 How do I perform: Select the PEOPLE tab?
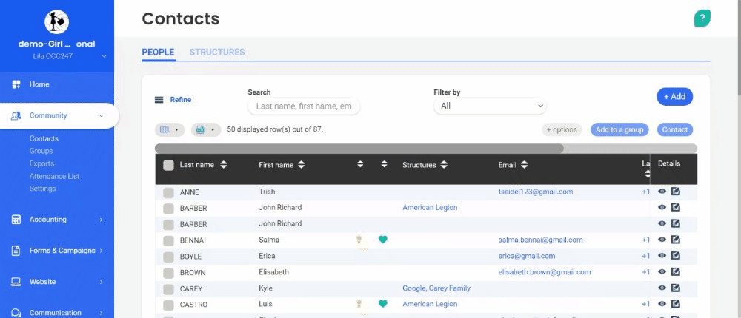(x=158, y=53)
